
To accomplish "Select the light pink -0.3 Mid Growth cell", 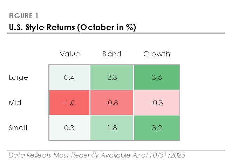I will (156, 103).
